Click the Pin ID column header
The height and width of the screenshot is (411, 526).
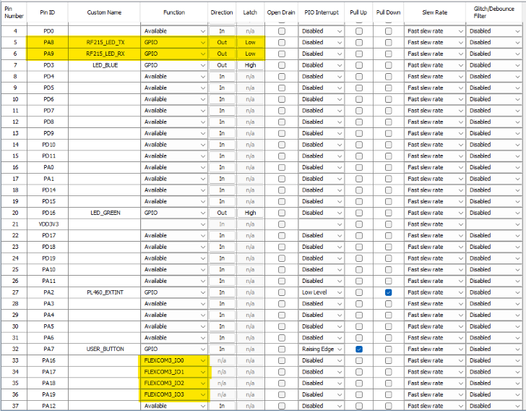pos(48,12)
